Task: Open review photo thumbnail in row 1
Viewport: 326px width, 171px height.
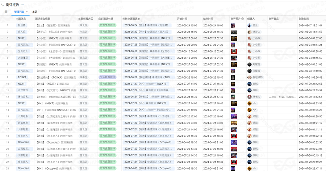Action: [233, 25]
